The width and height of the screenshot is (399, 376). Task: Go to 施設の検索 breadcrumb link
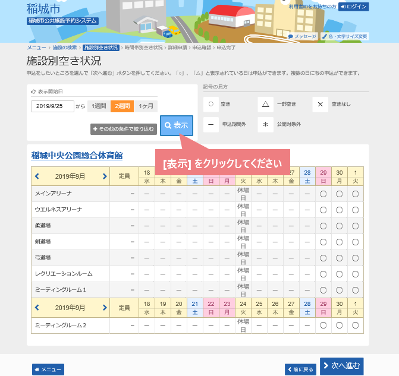coord(65,48)
